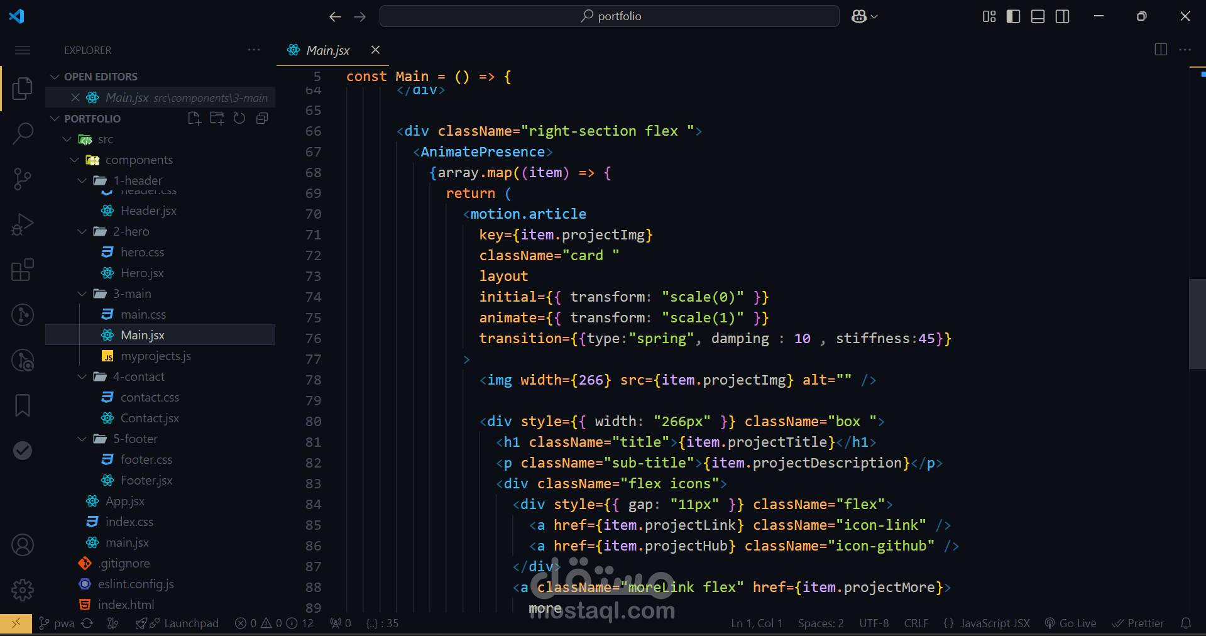Open the Search view in activity bar

[x=23, y=133]
